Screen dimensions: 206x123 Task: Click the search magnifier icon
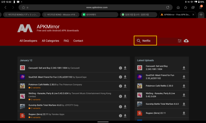pyautogui.click(x=139, y=41)
